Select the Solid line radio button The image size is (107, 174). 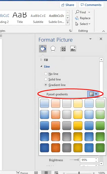(x=46, y=79)
